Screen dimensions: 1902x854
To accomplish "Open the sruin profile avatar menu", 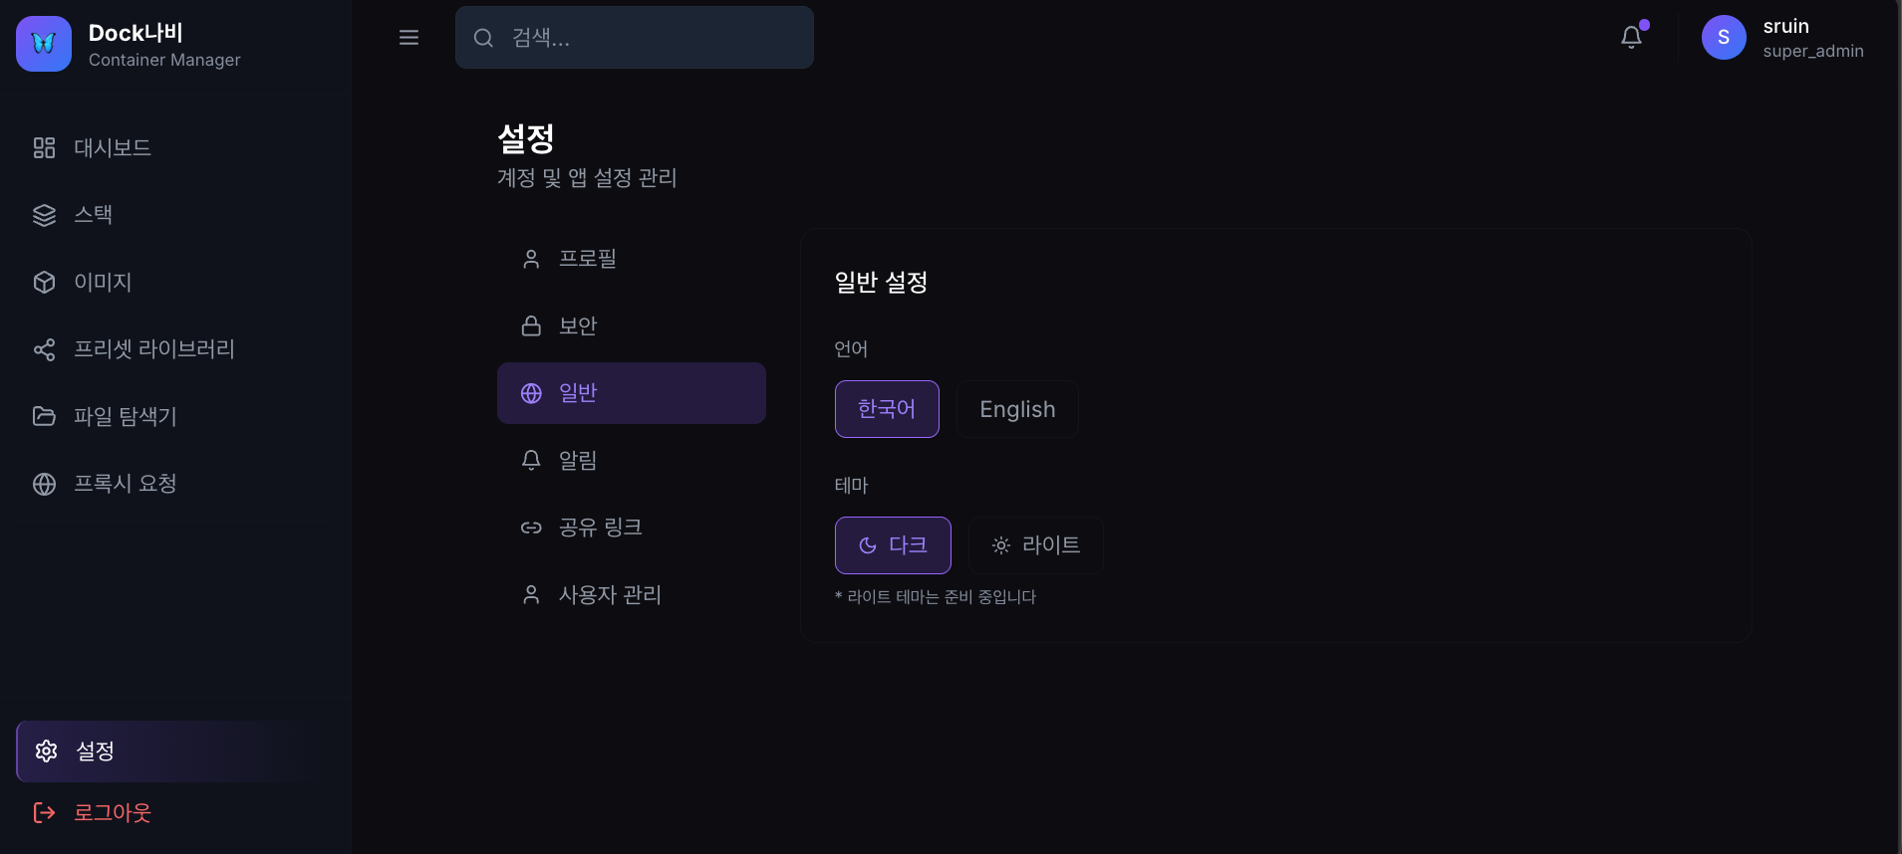I will tap(1724, 37).
